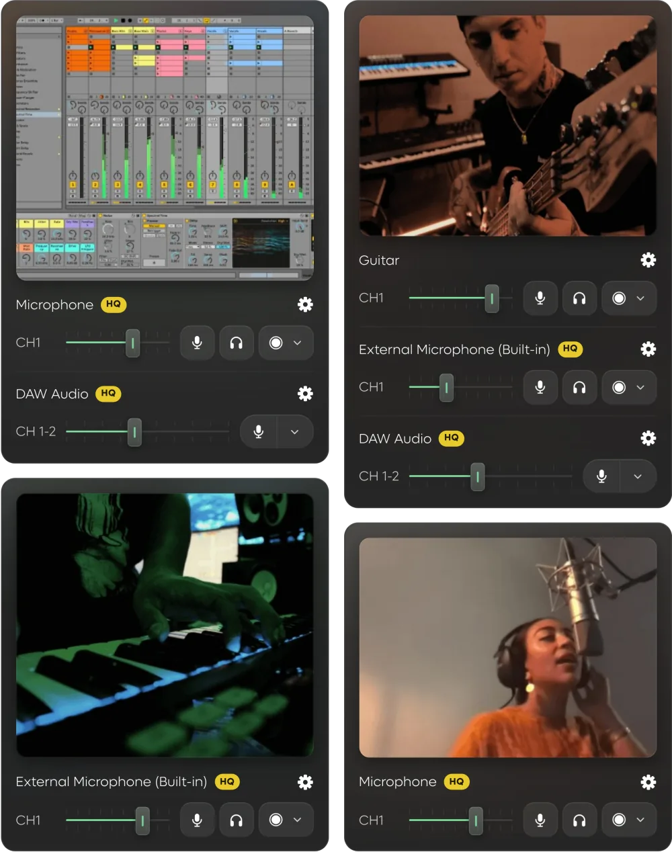The image size is (672, 852).
Task: Click CH1 slider handle in keyboard-player card
Action: (142, 820)
